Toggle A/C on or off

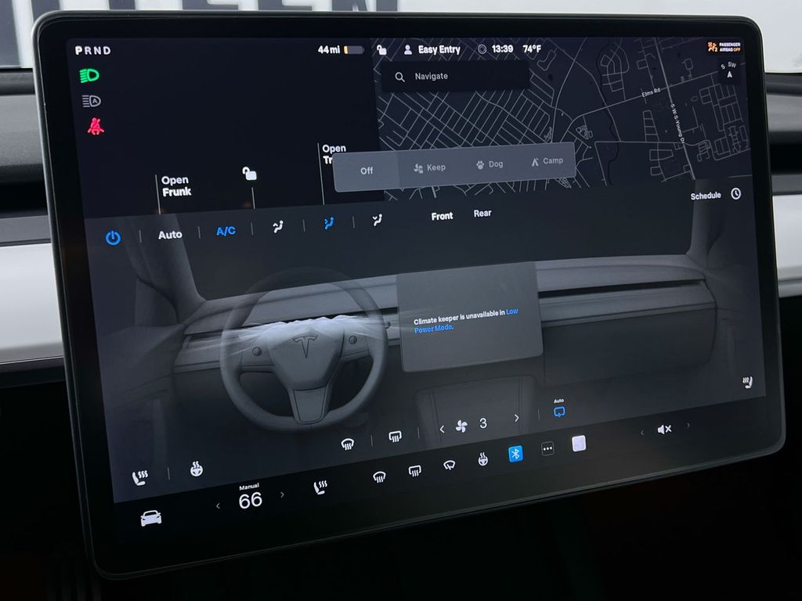pyautogui.click(x=226, y=231)
